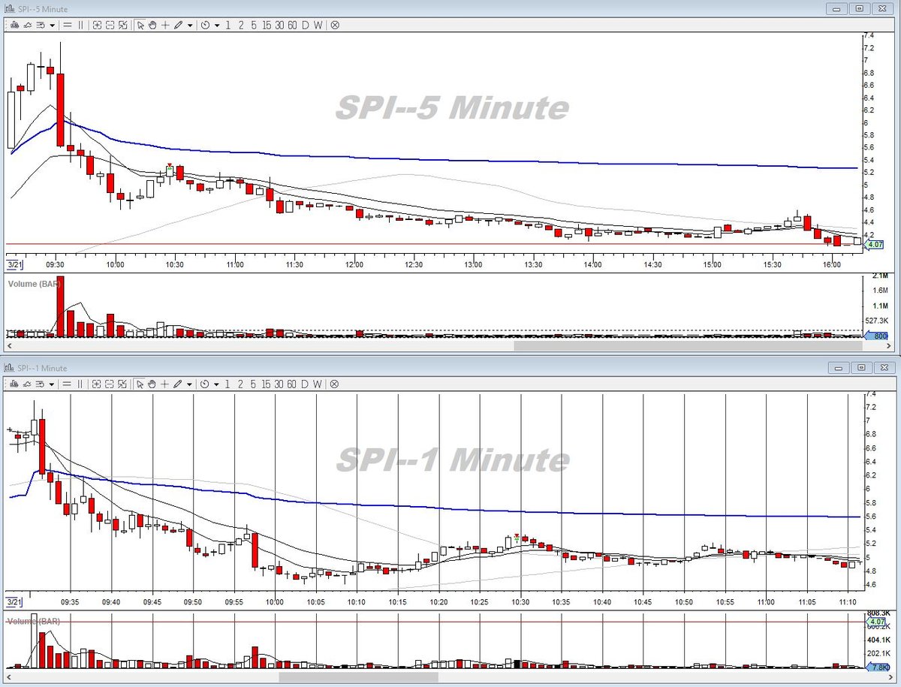Select the pencil drawing tool in 1 Minute chart
The image size is (901, 687).
178,383
